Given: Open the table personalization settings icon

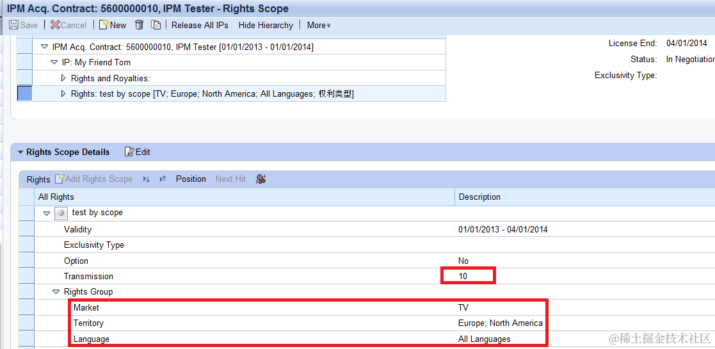Looking at the screenshot, I should (x=261, y=179).
